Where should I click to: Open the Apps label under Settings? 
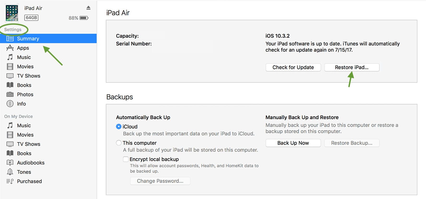click(x=23, y=48)
